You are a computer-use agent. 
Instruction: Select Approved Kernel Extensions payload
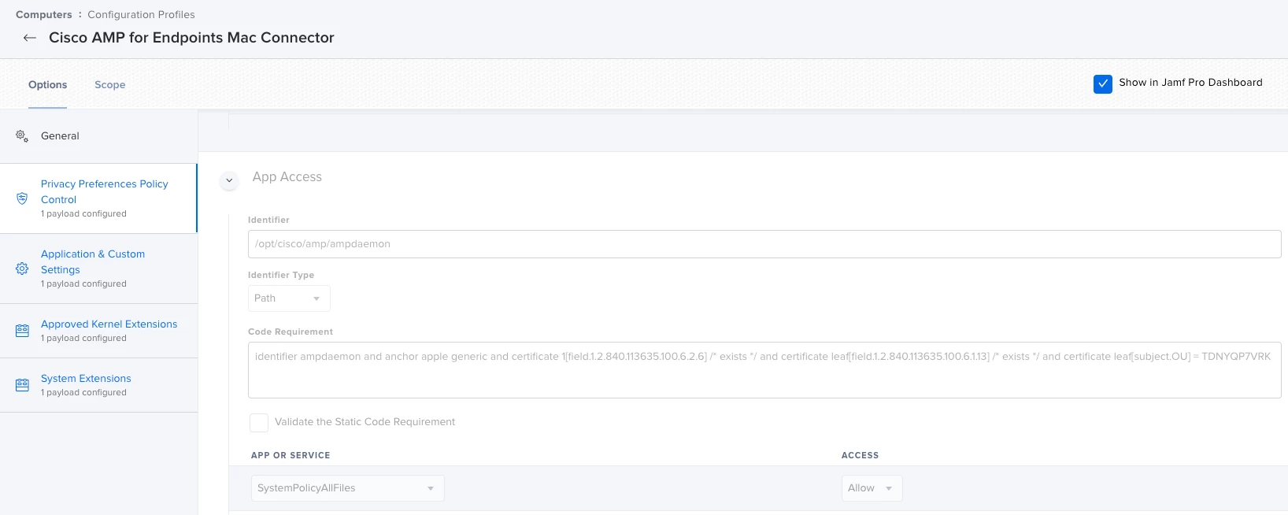pyautogui.click(x=98, y=331)
